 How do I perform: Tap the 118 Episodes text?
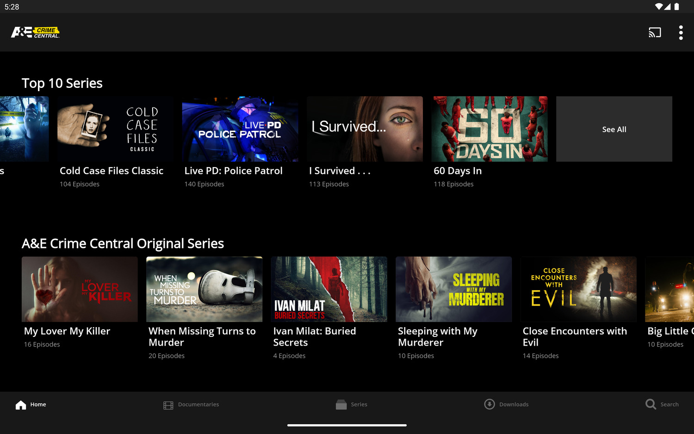click(x=453, y=184)
